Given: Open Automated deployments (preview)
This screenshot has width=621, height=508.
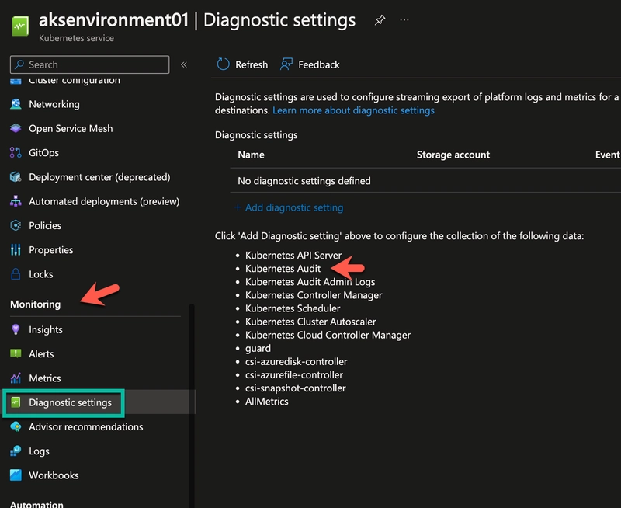Looking at the screenshot, I should (x=103, y=201).
